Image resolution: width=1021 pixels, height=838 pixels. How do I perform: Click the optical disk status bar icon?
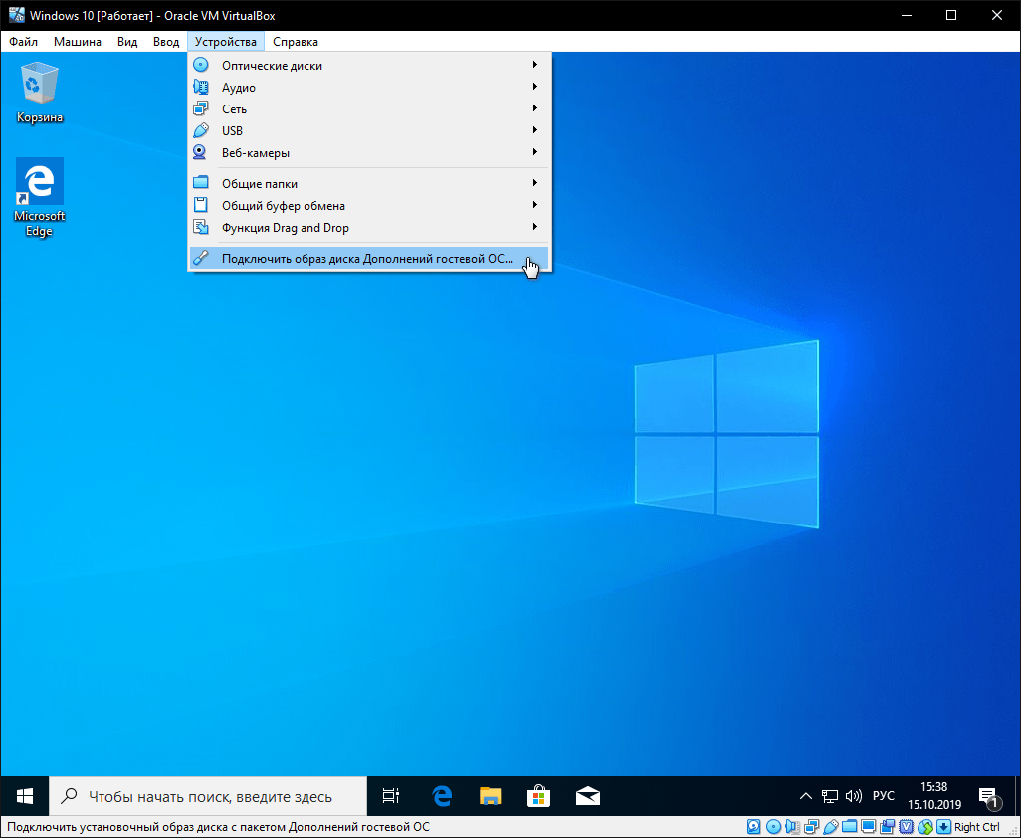(773, 827)
